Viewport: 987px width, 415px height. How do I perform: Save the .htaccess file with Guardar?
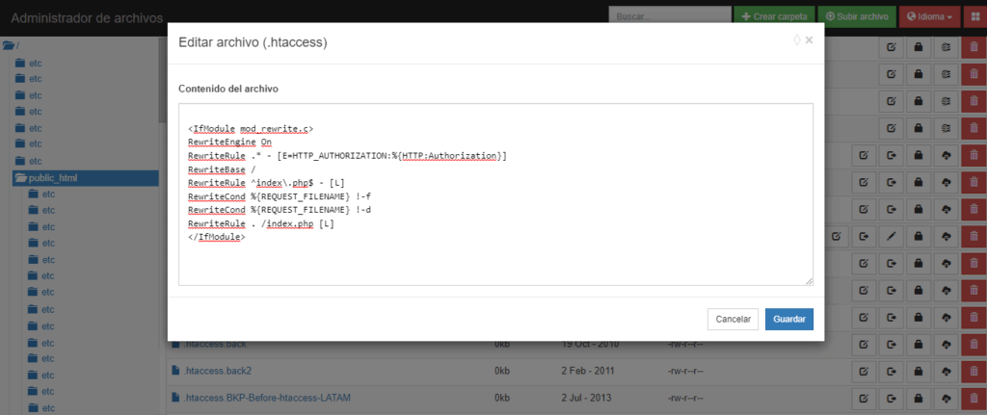pyautogui.click(x=788, y=319)
